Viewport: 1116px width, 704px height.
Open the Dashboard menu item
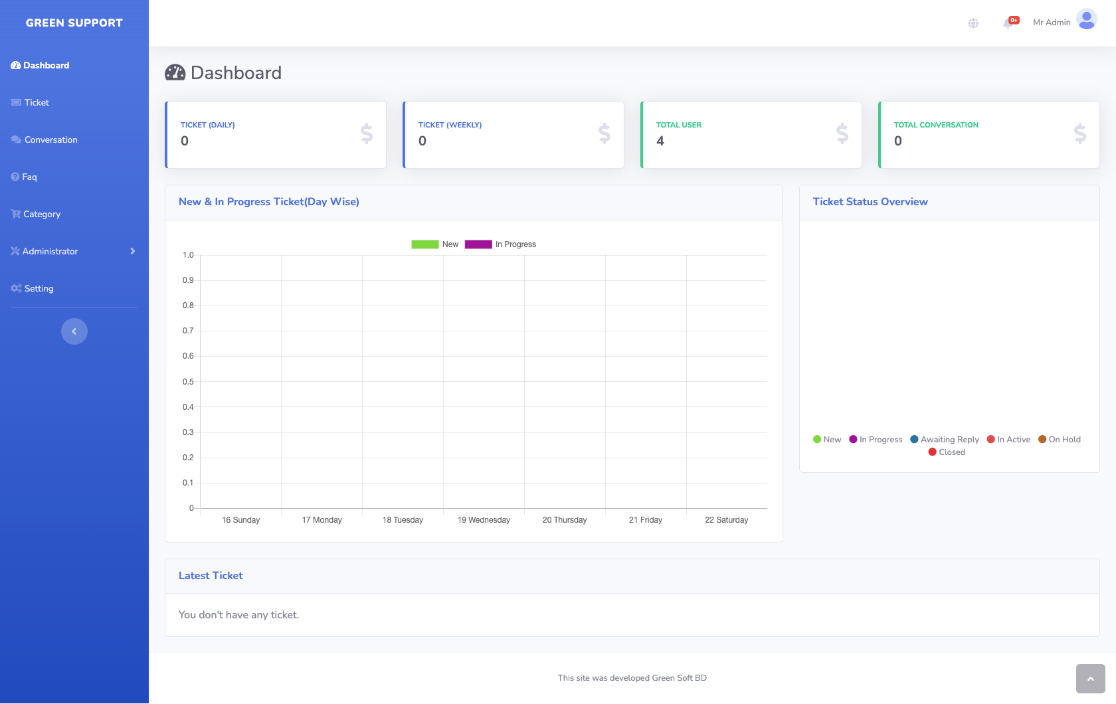pos(46,65)
